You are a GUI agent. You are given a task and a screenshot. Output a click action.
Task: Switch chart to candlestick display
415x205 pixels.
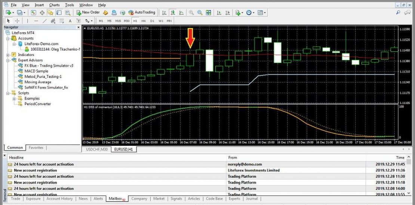tap(173, 12)
